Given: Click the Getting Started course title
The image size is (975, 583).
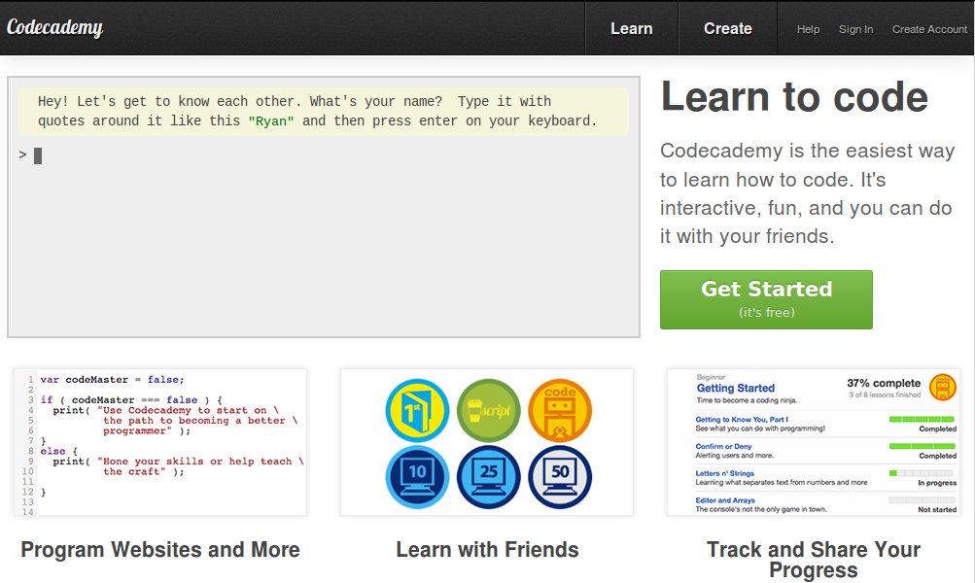Looking at the screenshot, I should pyautogui.click(x=736, y=388).
